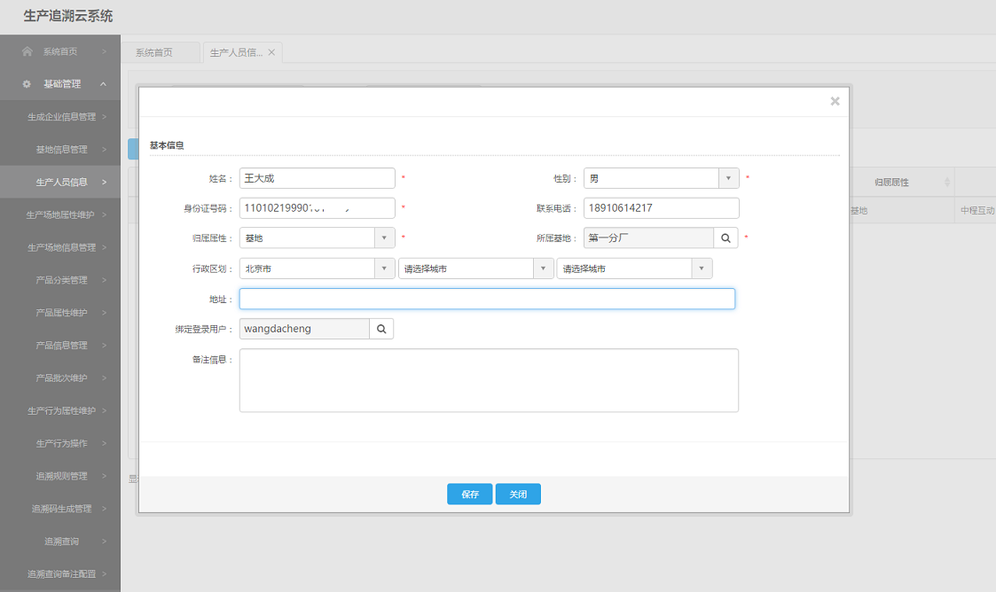
Task: Click the 保存 button
Action: click(x=469, y=495)
